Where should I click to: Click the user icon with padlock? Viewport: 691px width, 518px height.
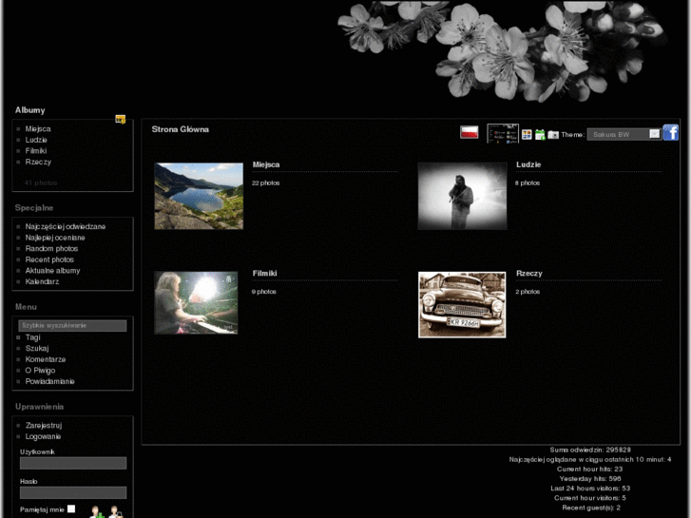(x=116, y=512)
